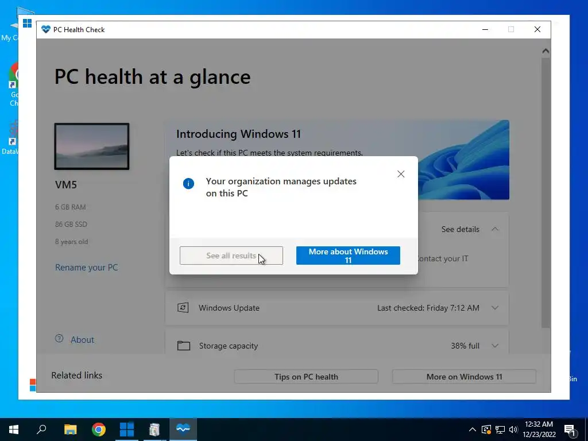
Task: Click the Windows Update sync icon
Action: click(x=183, y=308)
